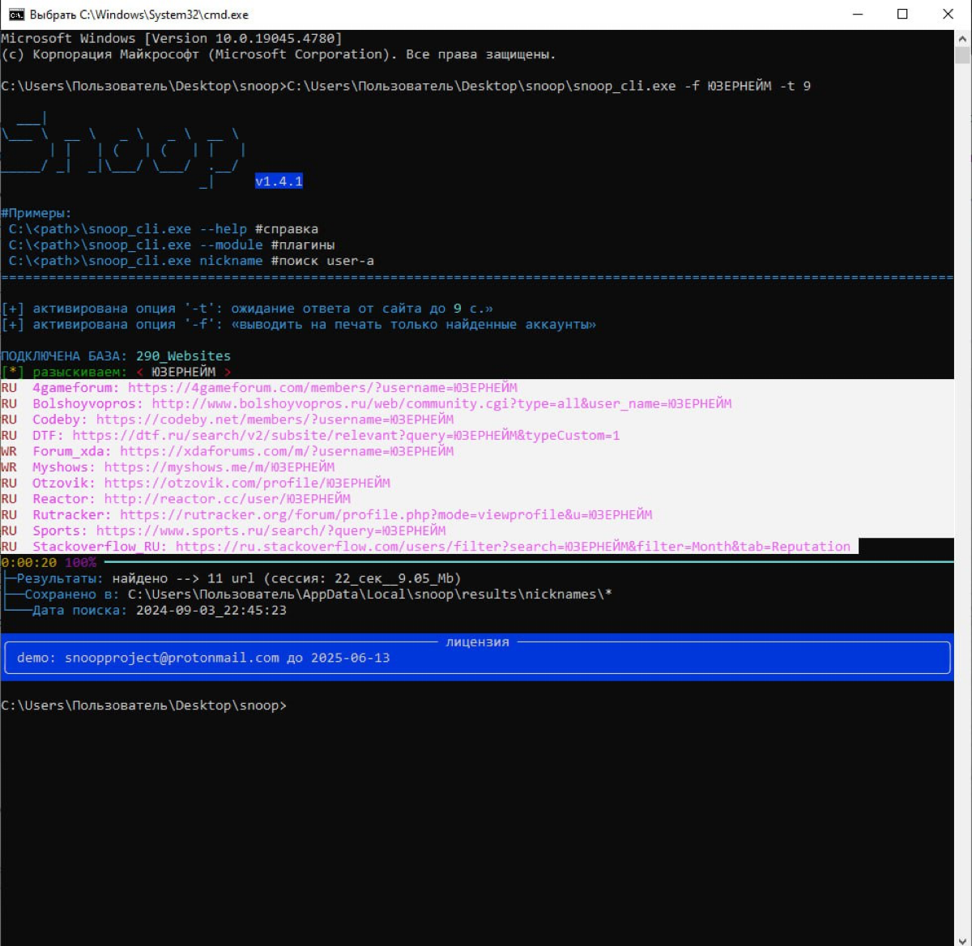
Task: Click the demo license email line
Action: pos(203,658)
